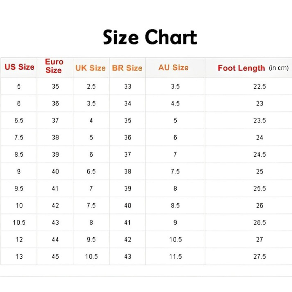Select Euro size 45 cell
This screenshot has width=292, height=292.
tap(55, 257)
